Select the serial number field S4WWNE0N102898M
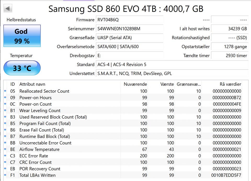This screenshot has width=251, height=181. click(129, 29)
